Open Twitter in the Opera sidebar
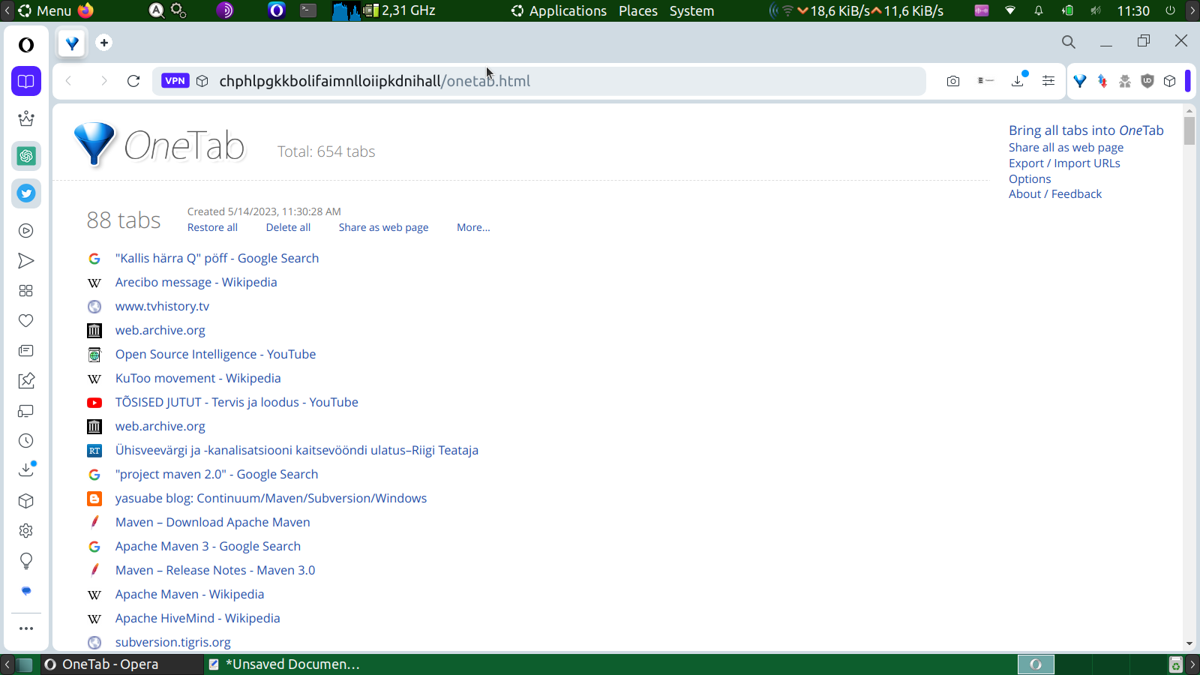The height and width of the screenshot is (675, 1200). [x=26, y=193]
